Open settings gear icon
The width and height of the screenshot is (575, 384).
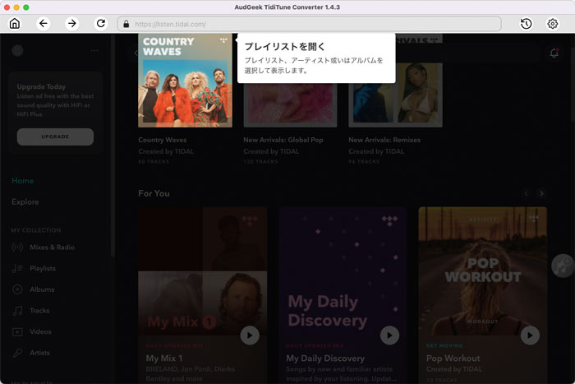553,24
